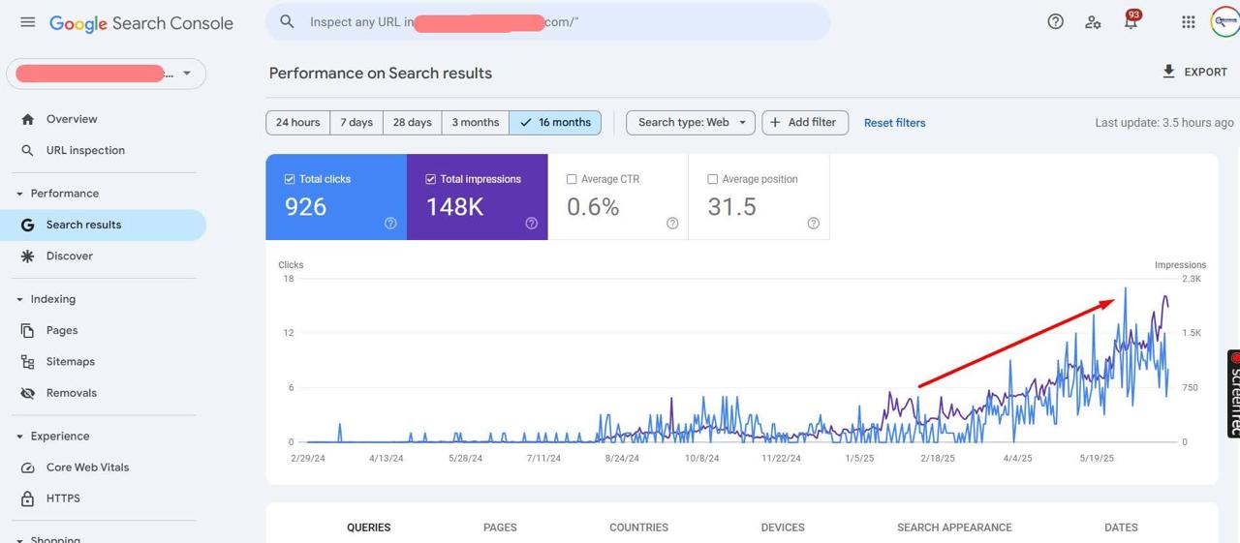Select the 3 months date range
The width and height of the screenshot is (1240, 543).
point(475,123)
